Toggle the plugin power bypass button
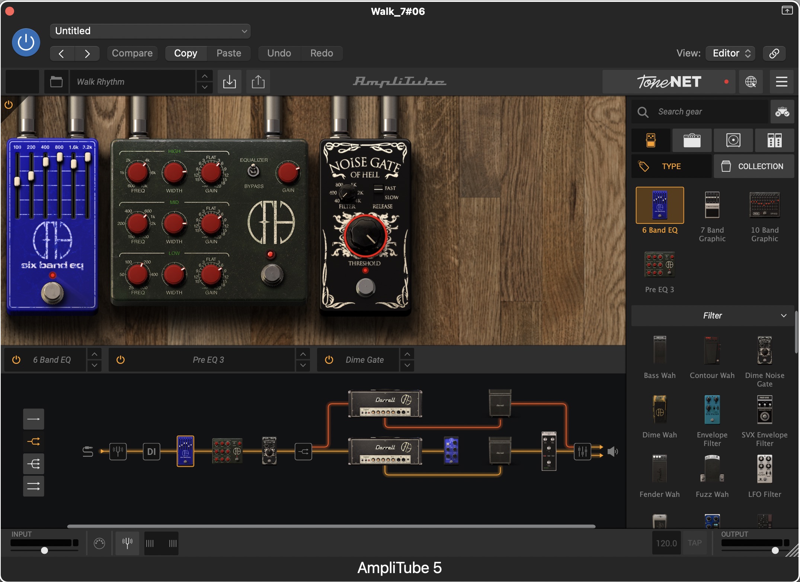Screen dimensions: 800x582 point(26,42)
